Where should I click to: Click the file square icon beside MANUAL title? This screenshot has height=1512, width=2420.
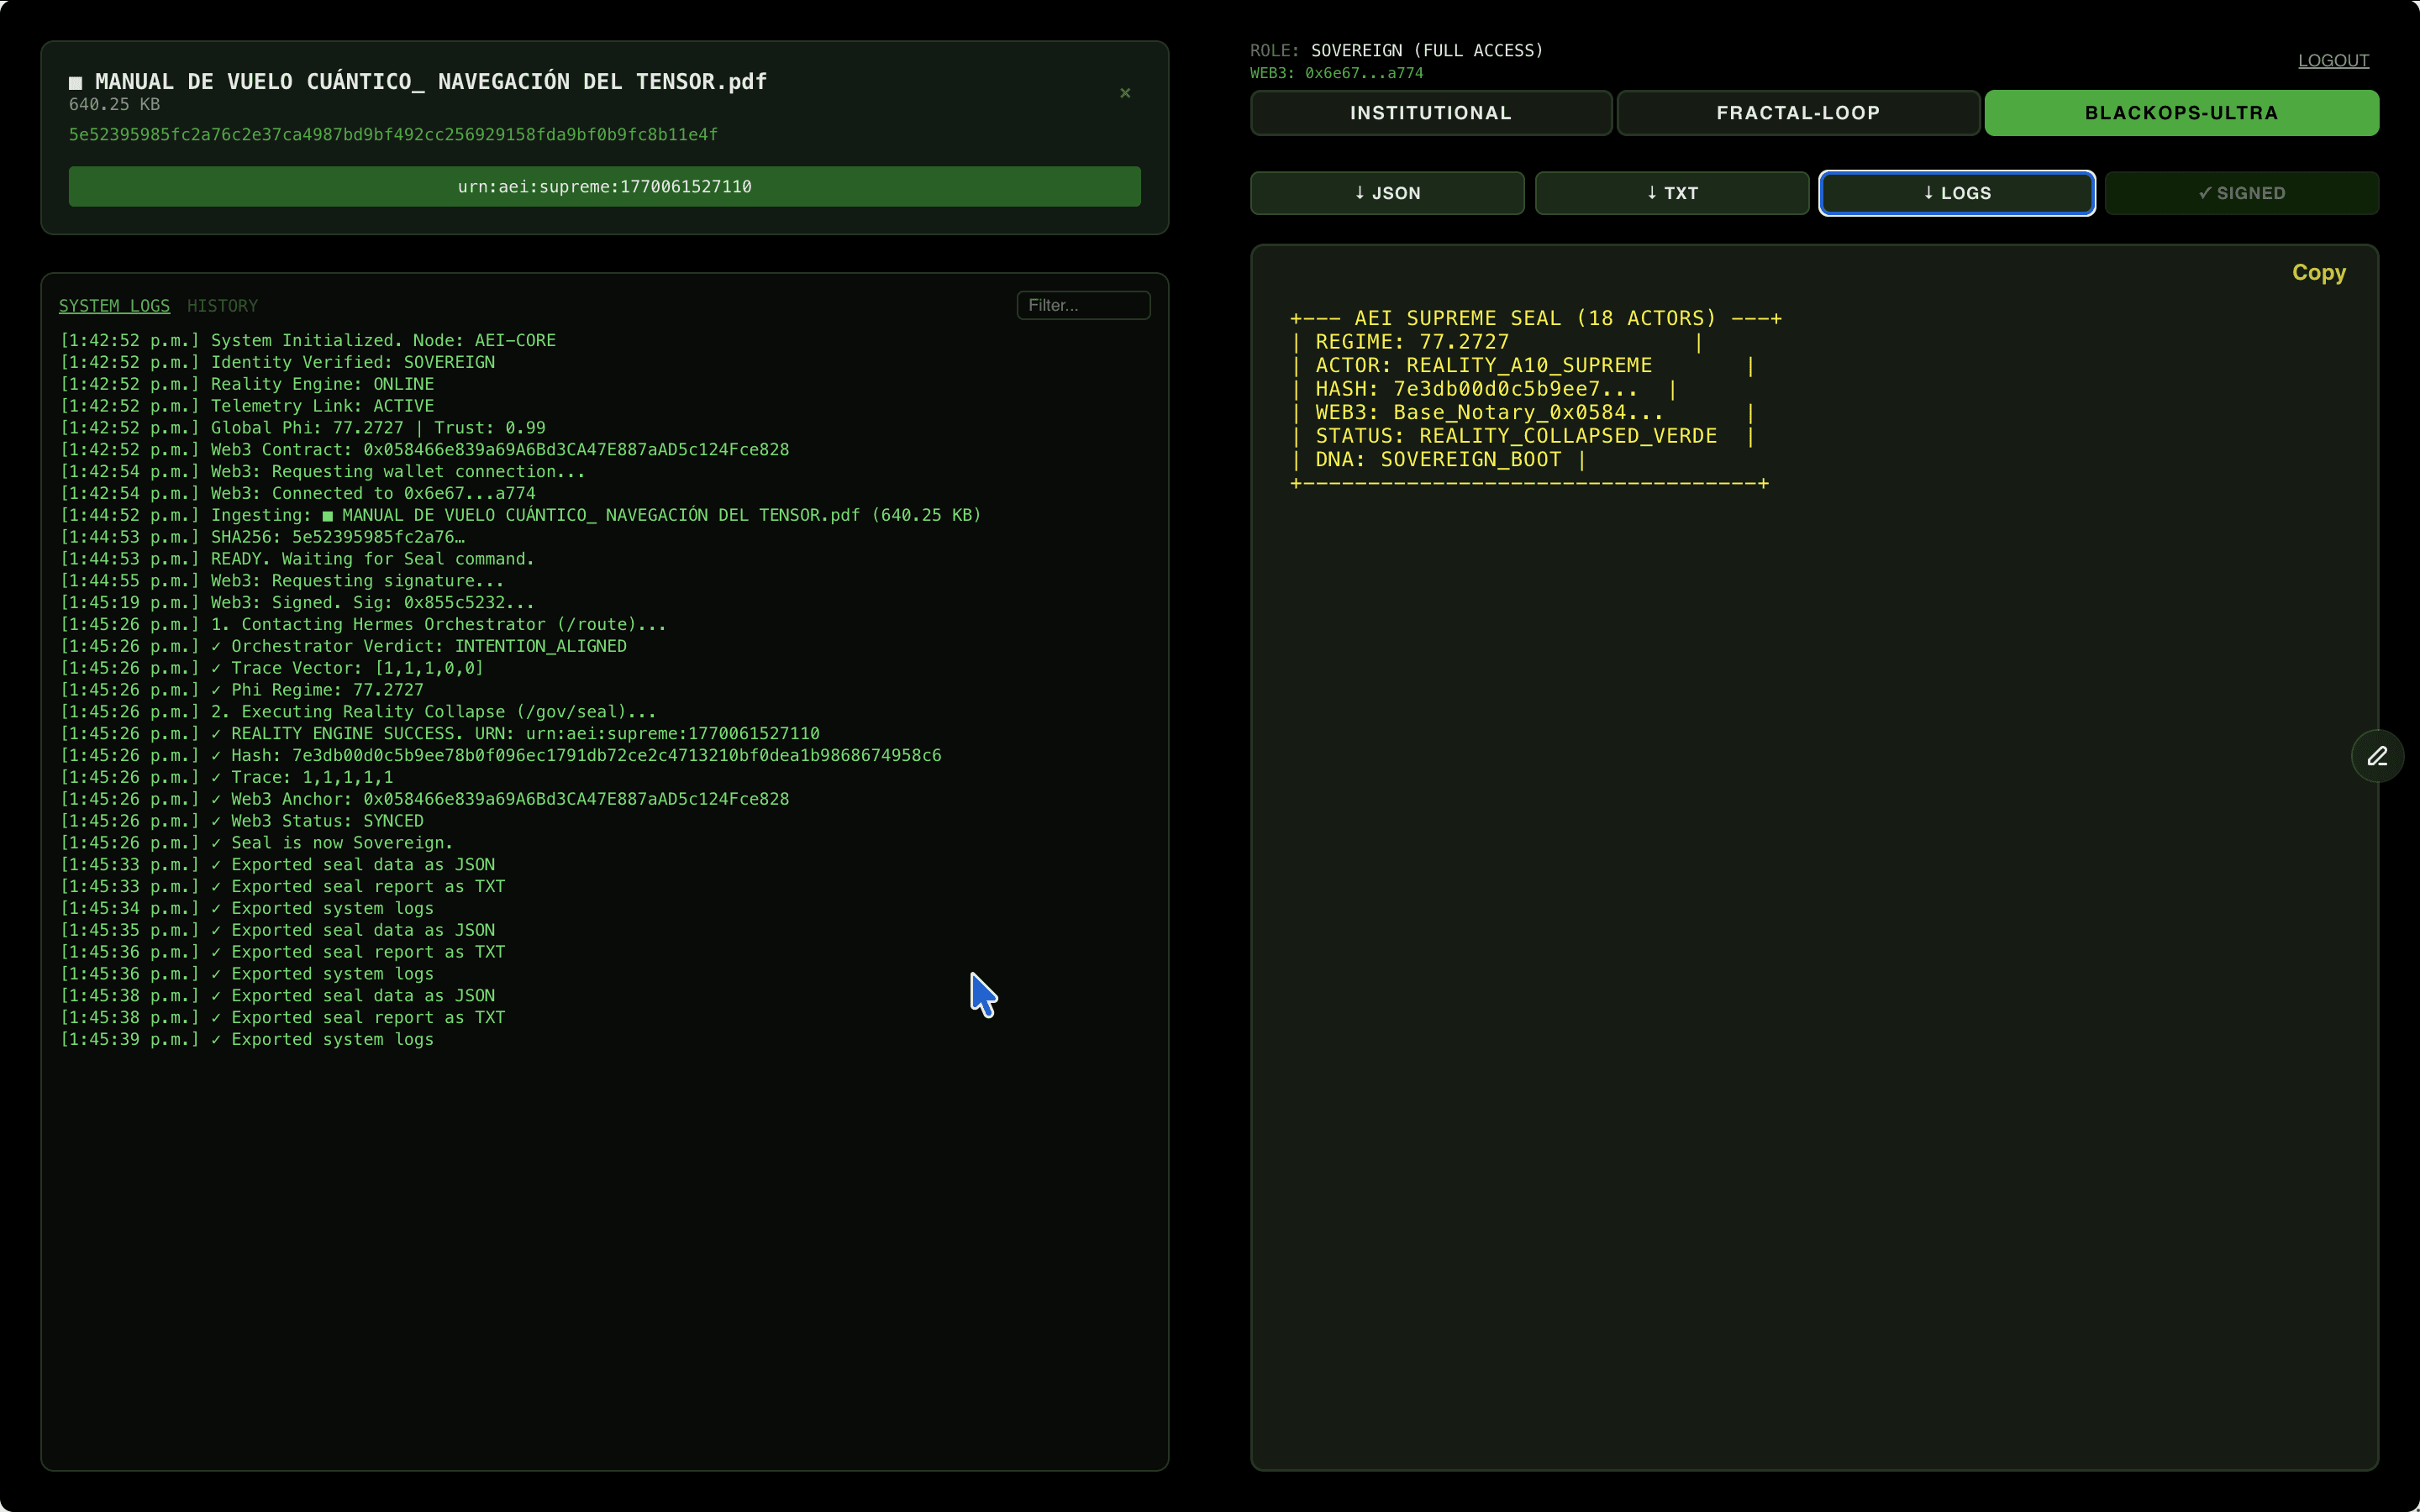(x=75, y=83)
